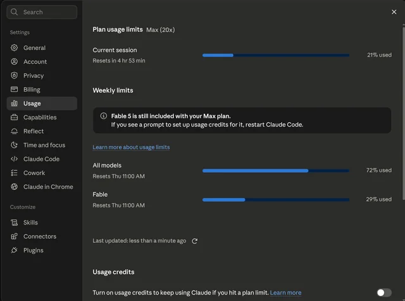Click the General gear icon

click(x=14, y=48)
